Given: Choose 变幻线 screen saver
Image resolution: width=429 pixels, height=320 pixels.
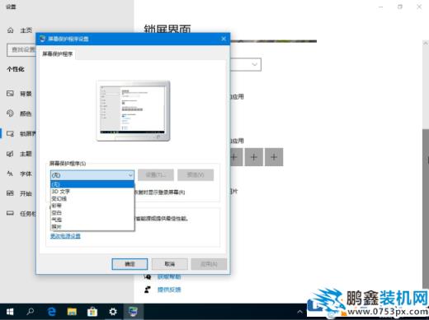Looking at the screenshot, I should tap(92, 198).
